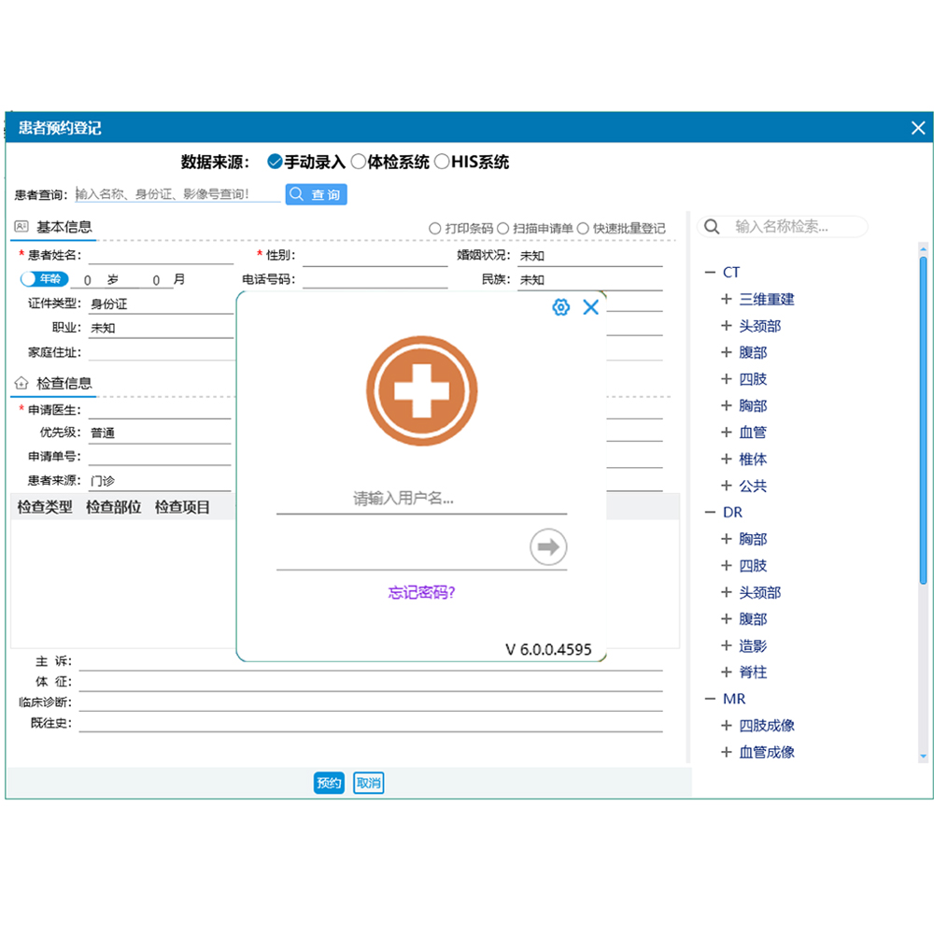Click the login arrow submit button

coord(548,547)
